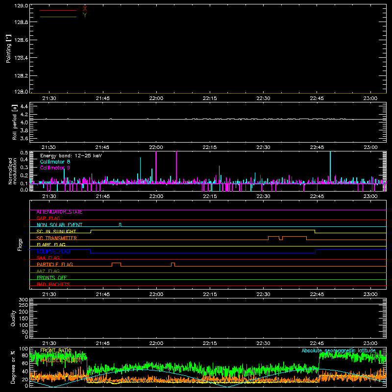Viewport: 392px width, 392px height.
Task: Click the 128.6 tick on Pointing axis
Action: click(x=21, y=40)
